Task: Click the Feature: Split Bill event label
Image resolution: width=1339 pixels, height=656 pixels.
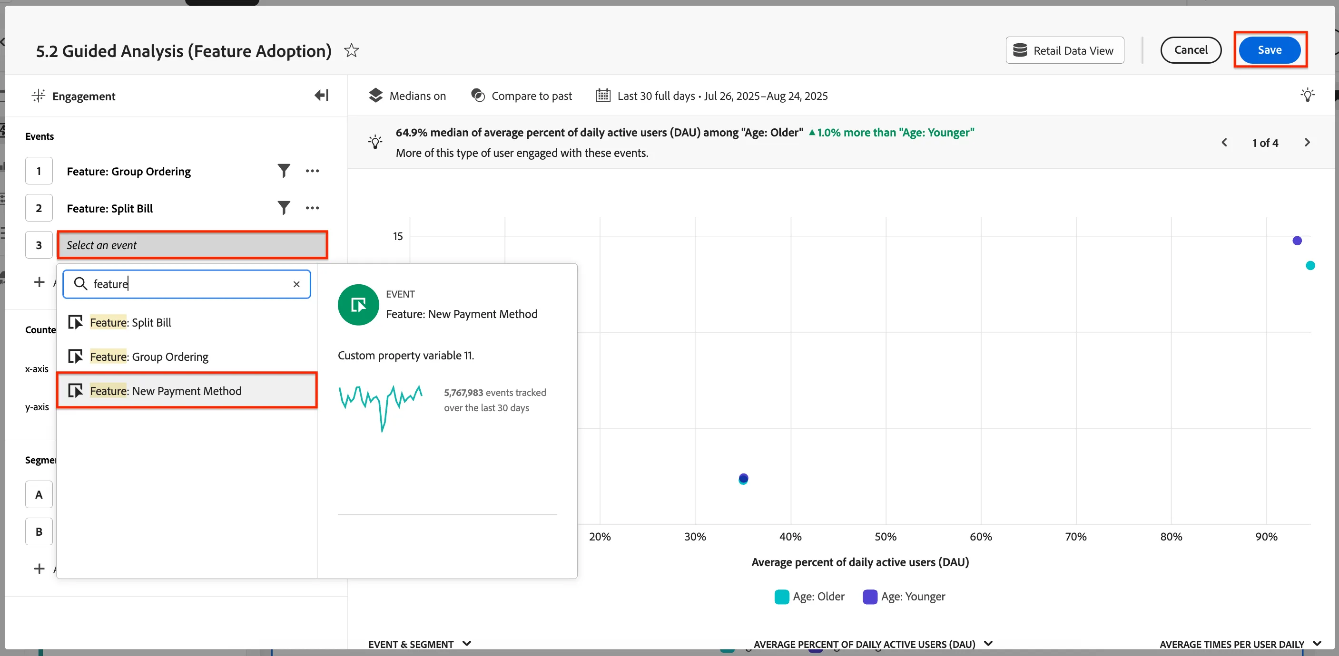Action: [109, 208]
